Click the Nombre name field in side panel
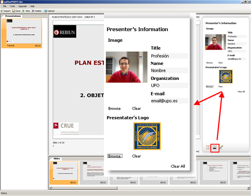 [237, 44]
